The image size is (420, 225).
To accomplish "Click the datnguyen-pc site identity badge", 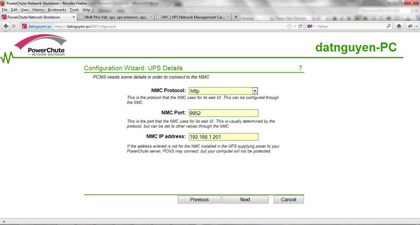I will tap(37, 27).
